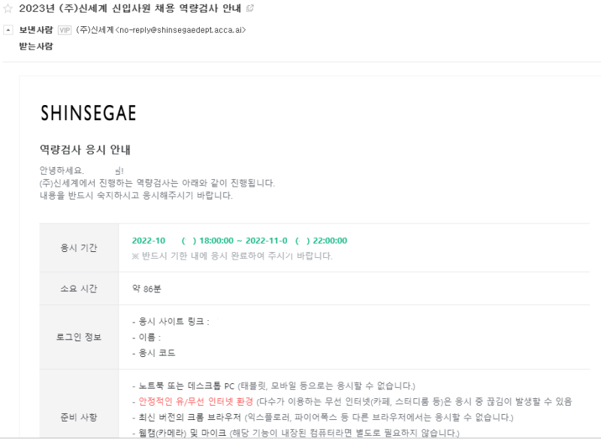Click the 소요 시간 table row label

tap(79, 288)
